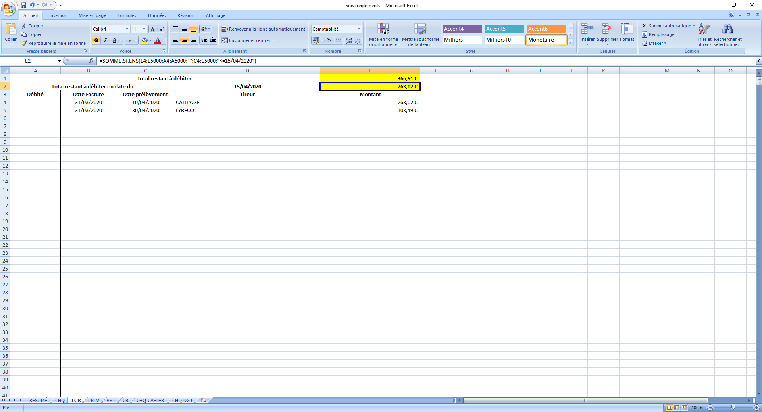Screen dimensions: 762x412
Task: Remove a decimal place
Action: 358,40
